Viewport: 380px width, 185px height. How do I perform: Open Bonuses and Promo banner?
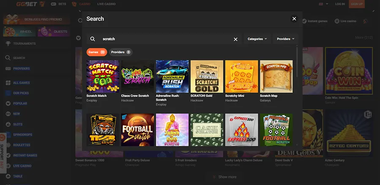(x=37, y=19)
